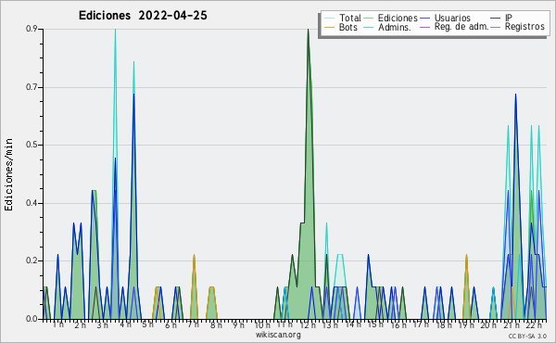This screenshot has height=343, width=556.
Task: Click the turquoise Total legend line swatch
Action: click(x=329, y=19)
